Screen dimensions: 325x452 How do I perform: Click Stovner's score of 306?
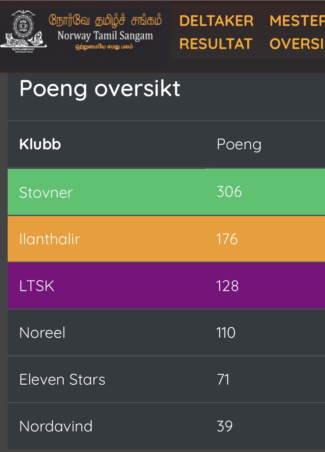point(229,192)
